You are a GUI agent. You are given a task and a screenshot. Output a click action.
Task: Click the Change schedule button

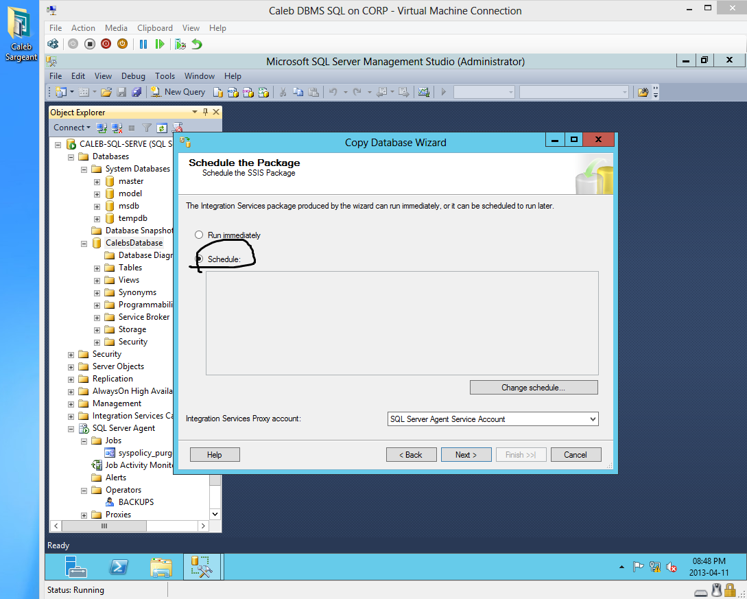click(534, 388)
